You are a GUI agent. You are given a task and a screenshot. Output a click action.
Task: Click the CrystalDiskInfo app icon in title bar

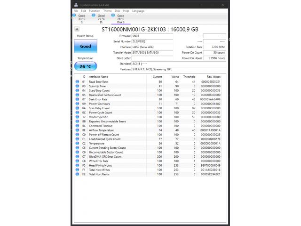[76, 5]
